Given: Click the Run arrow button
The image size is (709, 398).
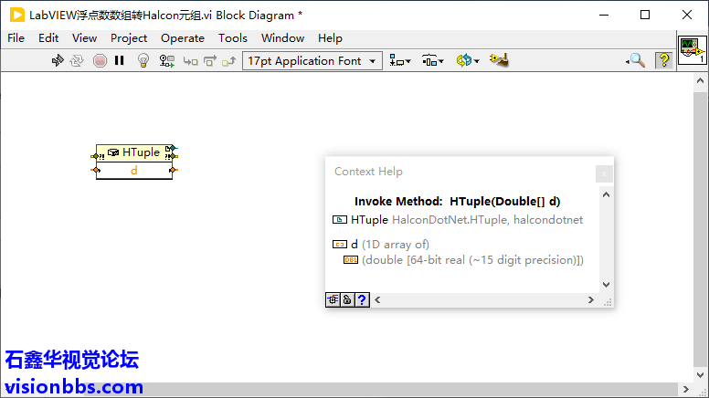Looking at the screenshot, I should coord(58,60).
